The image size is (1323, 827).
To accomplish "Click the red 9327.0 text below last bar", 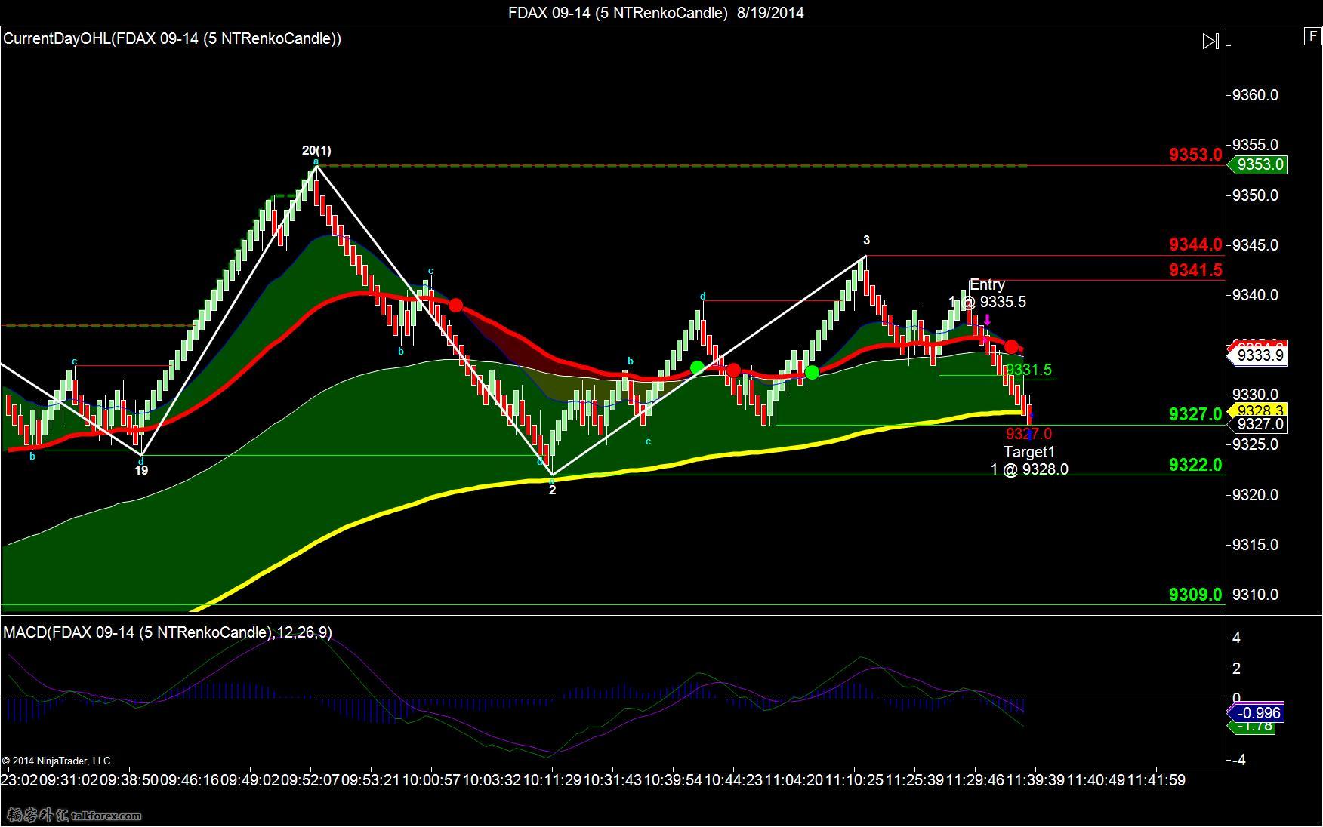I will pyautogui.click(x=1028, y=434).
